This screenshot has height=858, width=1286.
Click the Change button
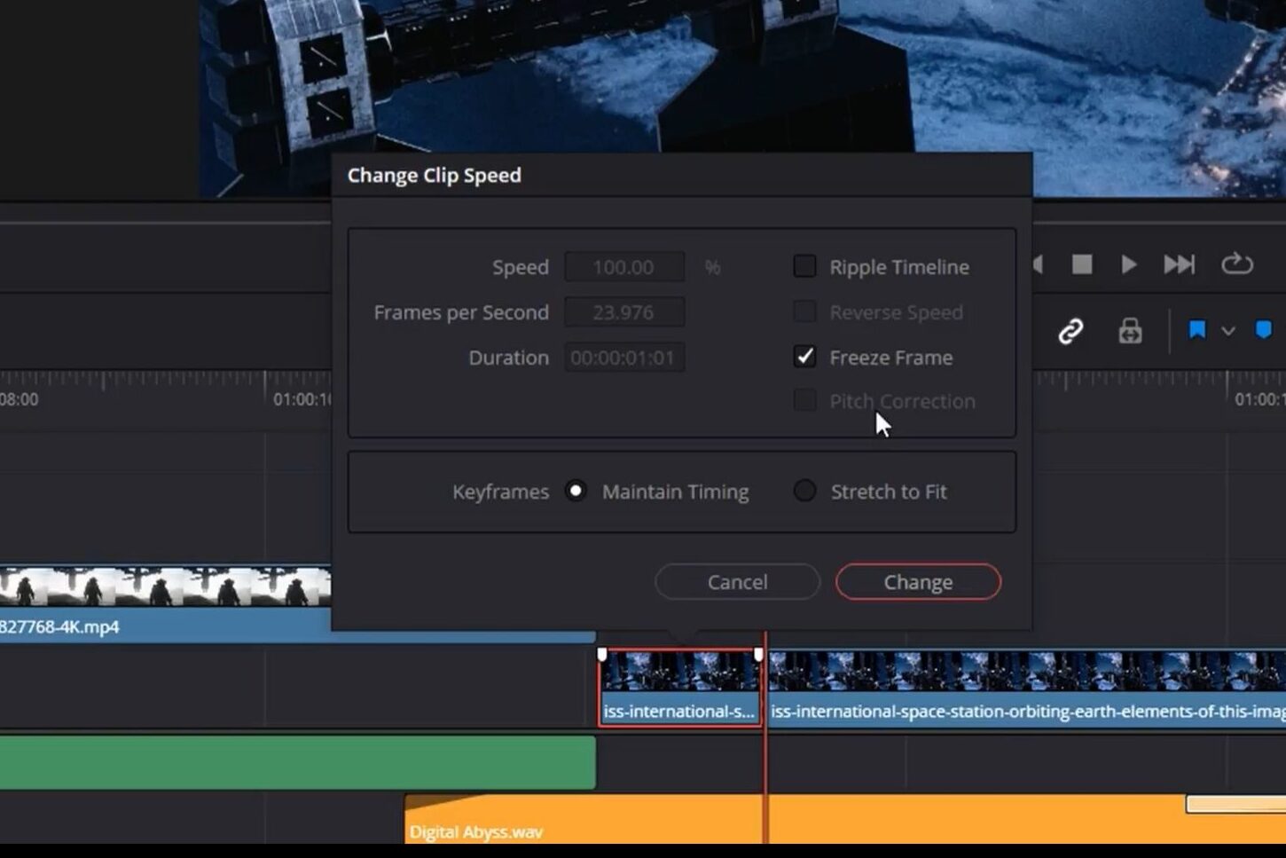point(918,582)
